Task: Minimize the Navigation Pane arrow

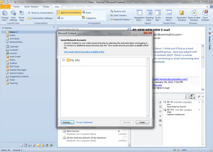Action: [54, 27]
